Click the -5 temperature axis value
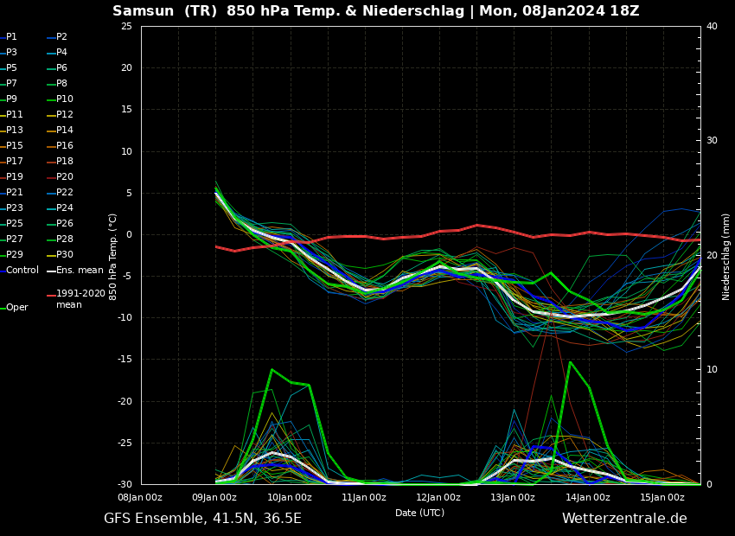The image size is (735, 536). (126, 277)
